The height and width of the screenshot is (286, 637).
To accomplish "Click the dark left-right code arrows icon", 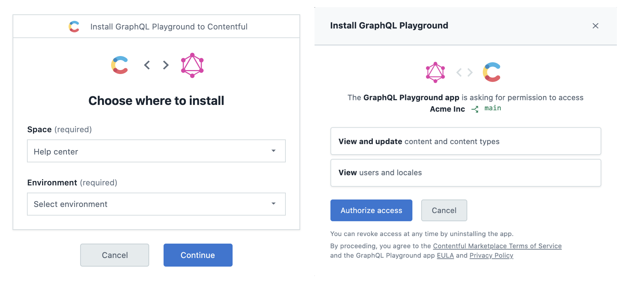I will pyautogui.click(x=156, y=65).
